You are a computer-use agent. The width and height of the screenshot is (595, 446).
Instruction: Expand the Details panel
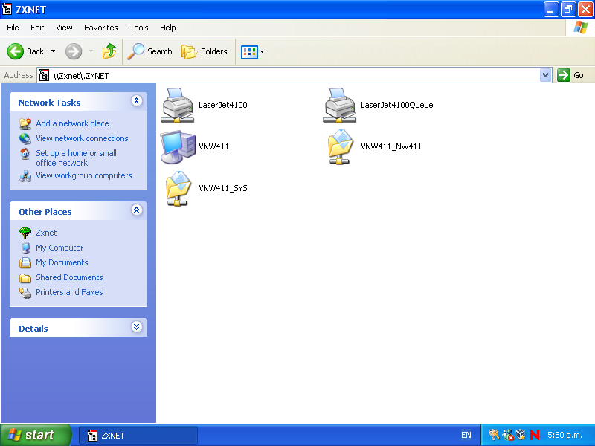click(137, 327)
